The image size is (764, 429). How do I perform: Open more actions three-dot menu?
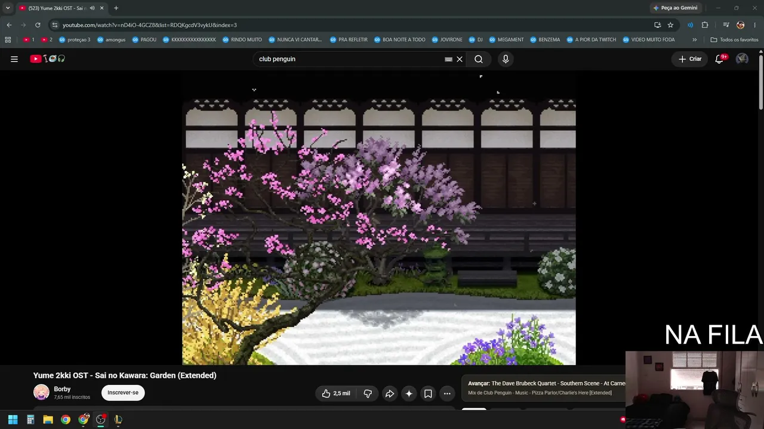coord(447,393)
